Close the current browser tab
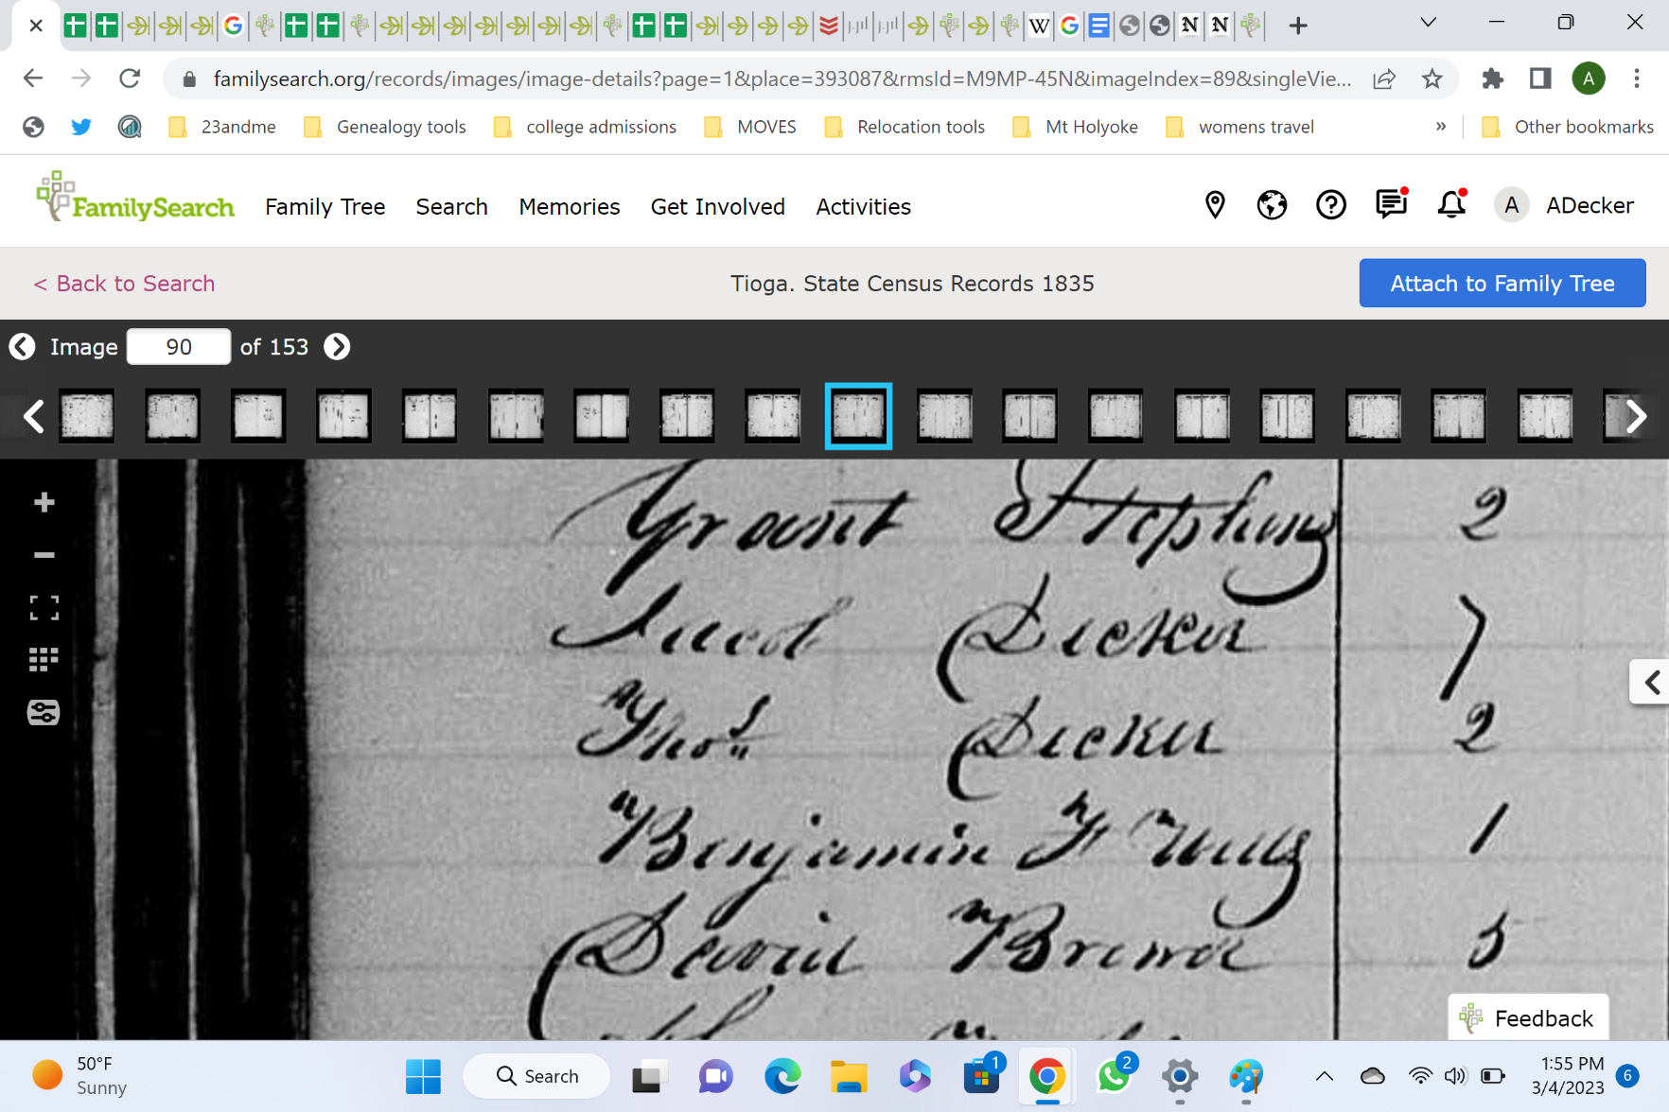 pos(36,26)
